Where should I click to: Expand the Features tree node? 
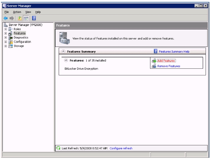pos(6,33)
